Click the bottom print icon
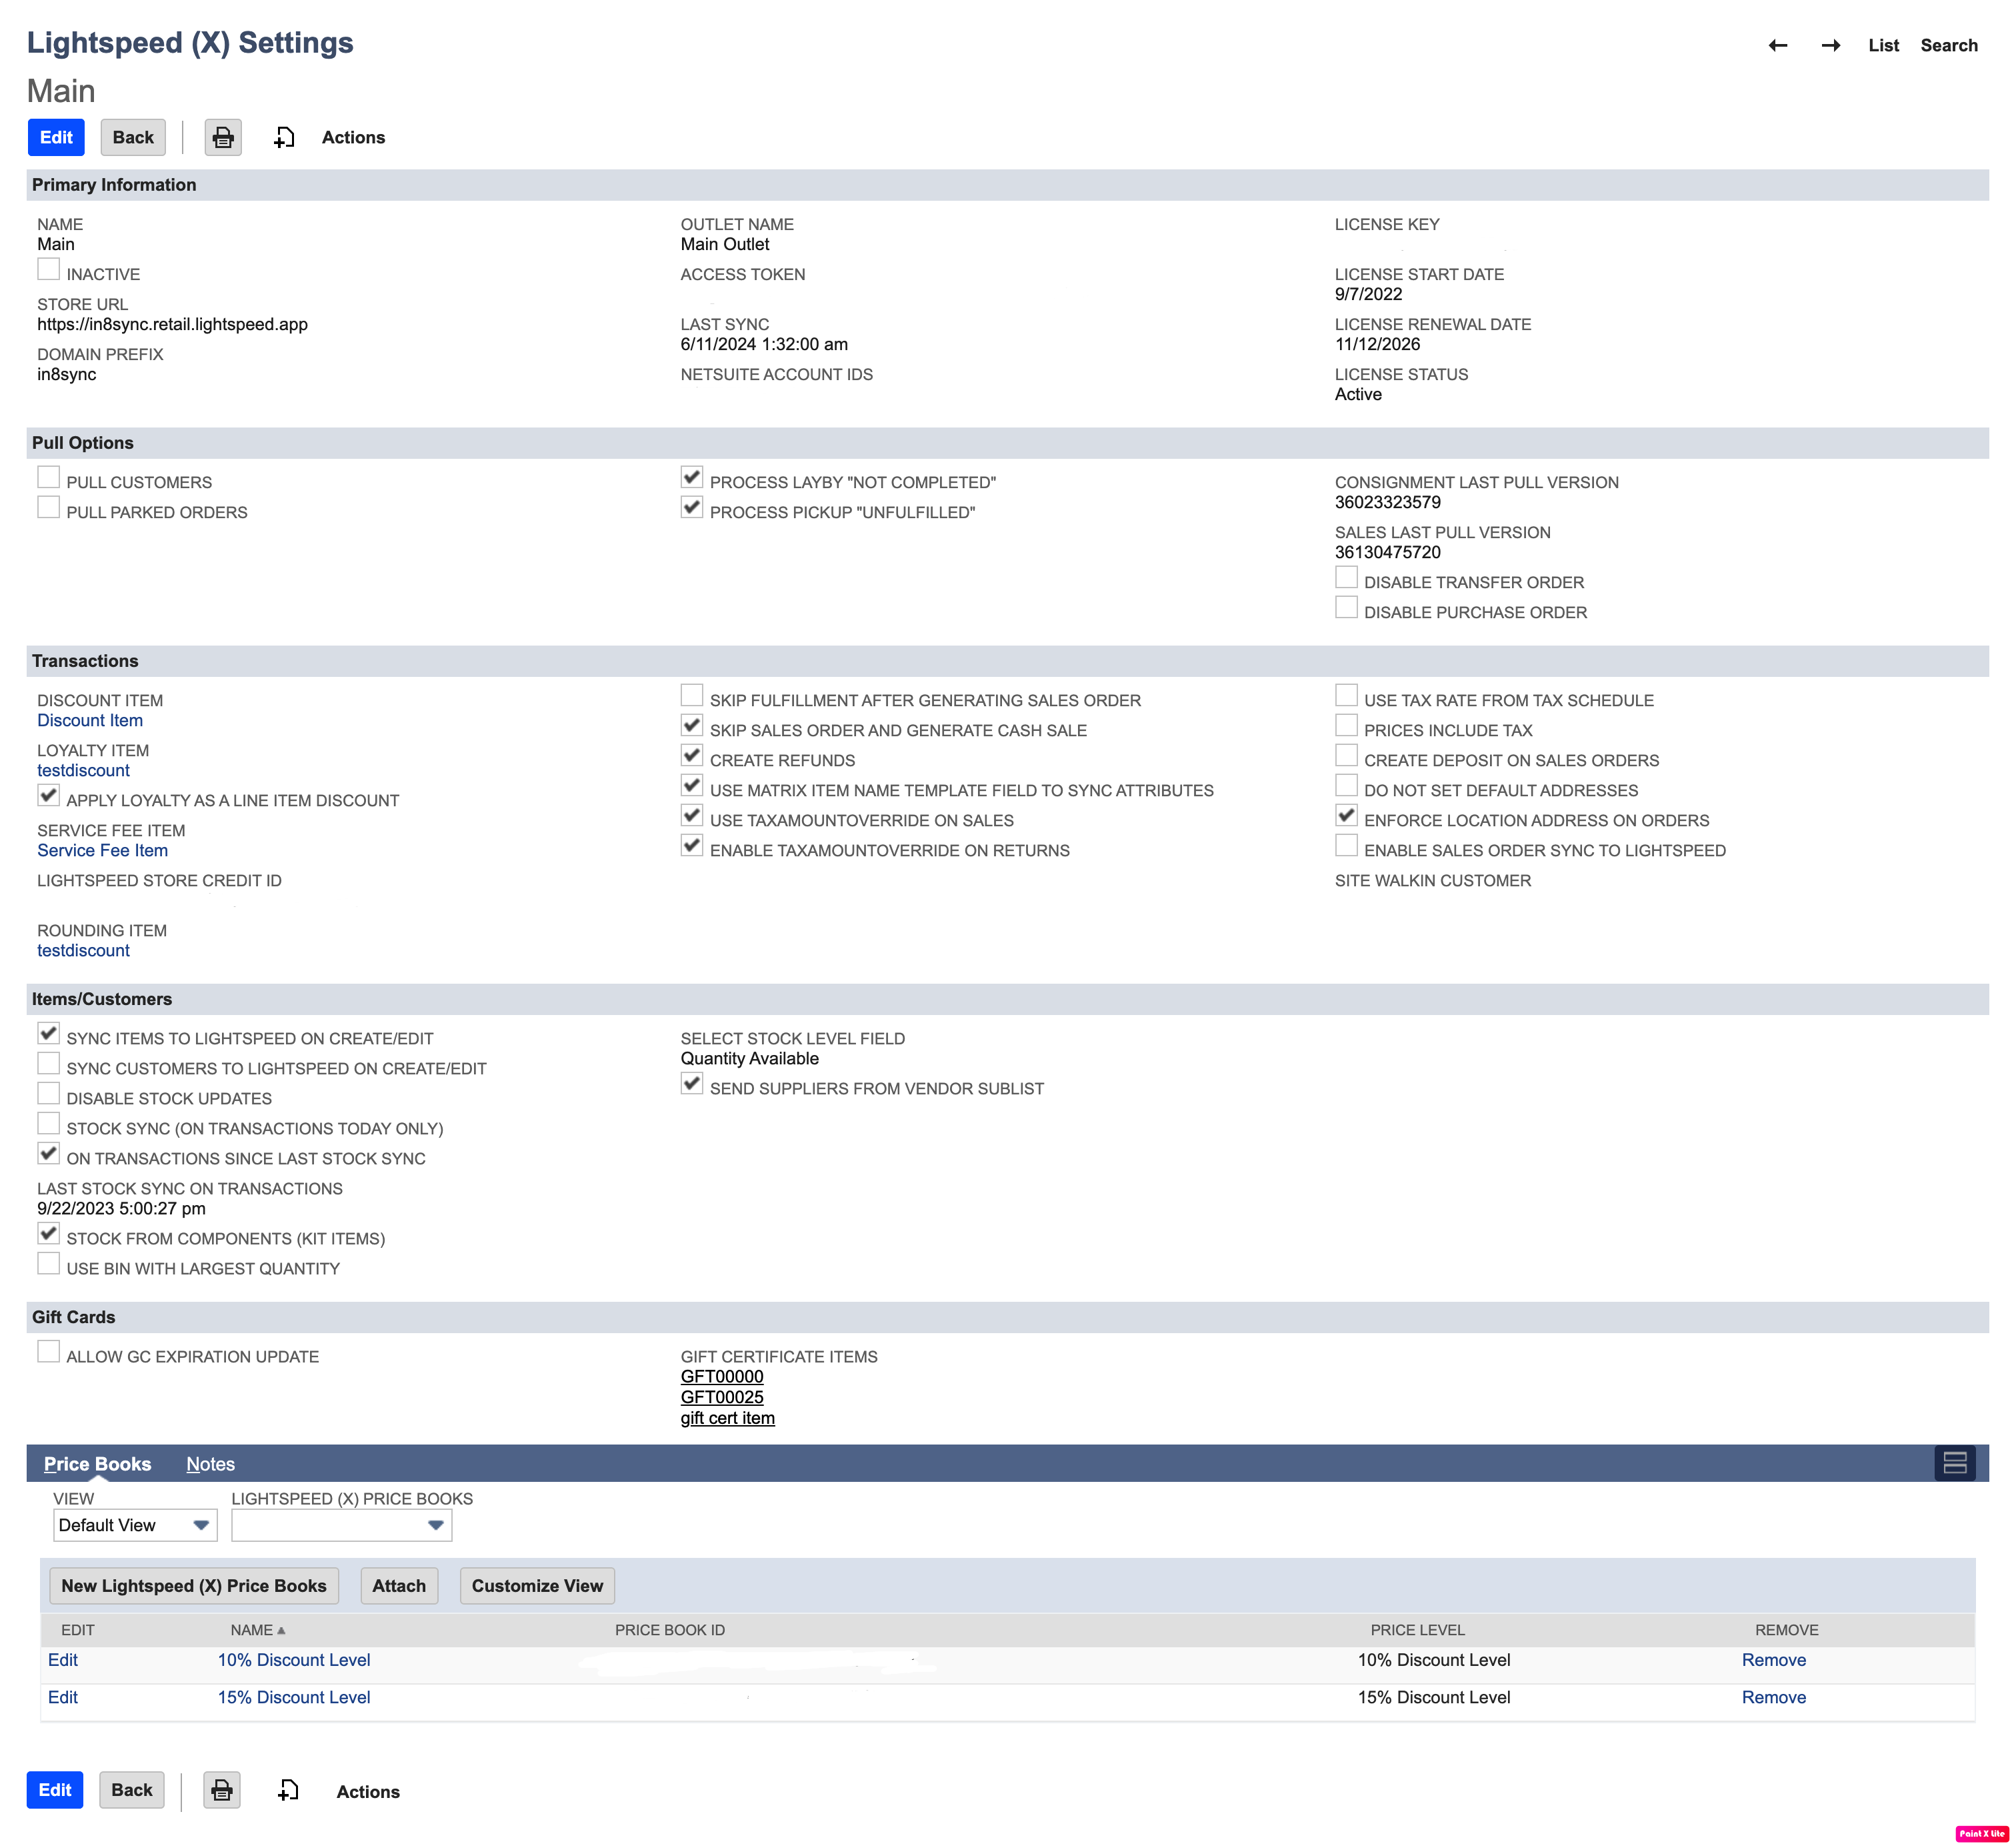 click(222, 1790)
